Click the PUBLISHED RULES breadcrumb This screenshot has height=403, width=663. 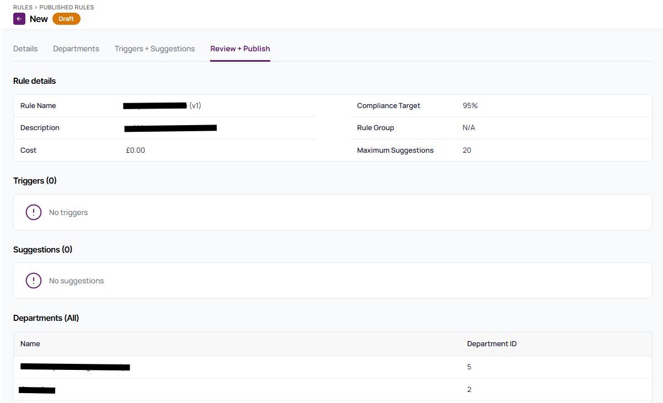[67, 7]
